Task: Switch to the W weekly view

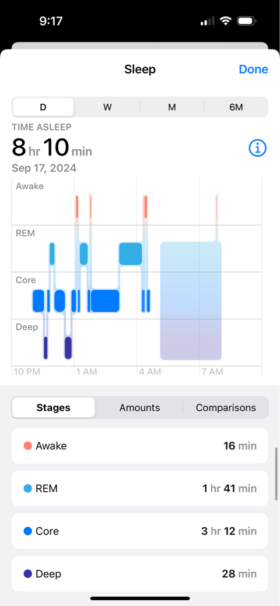Action: (107, 107)
